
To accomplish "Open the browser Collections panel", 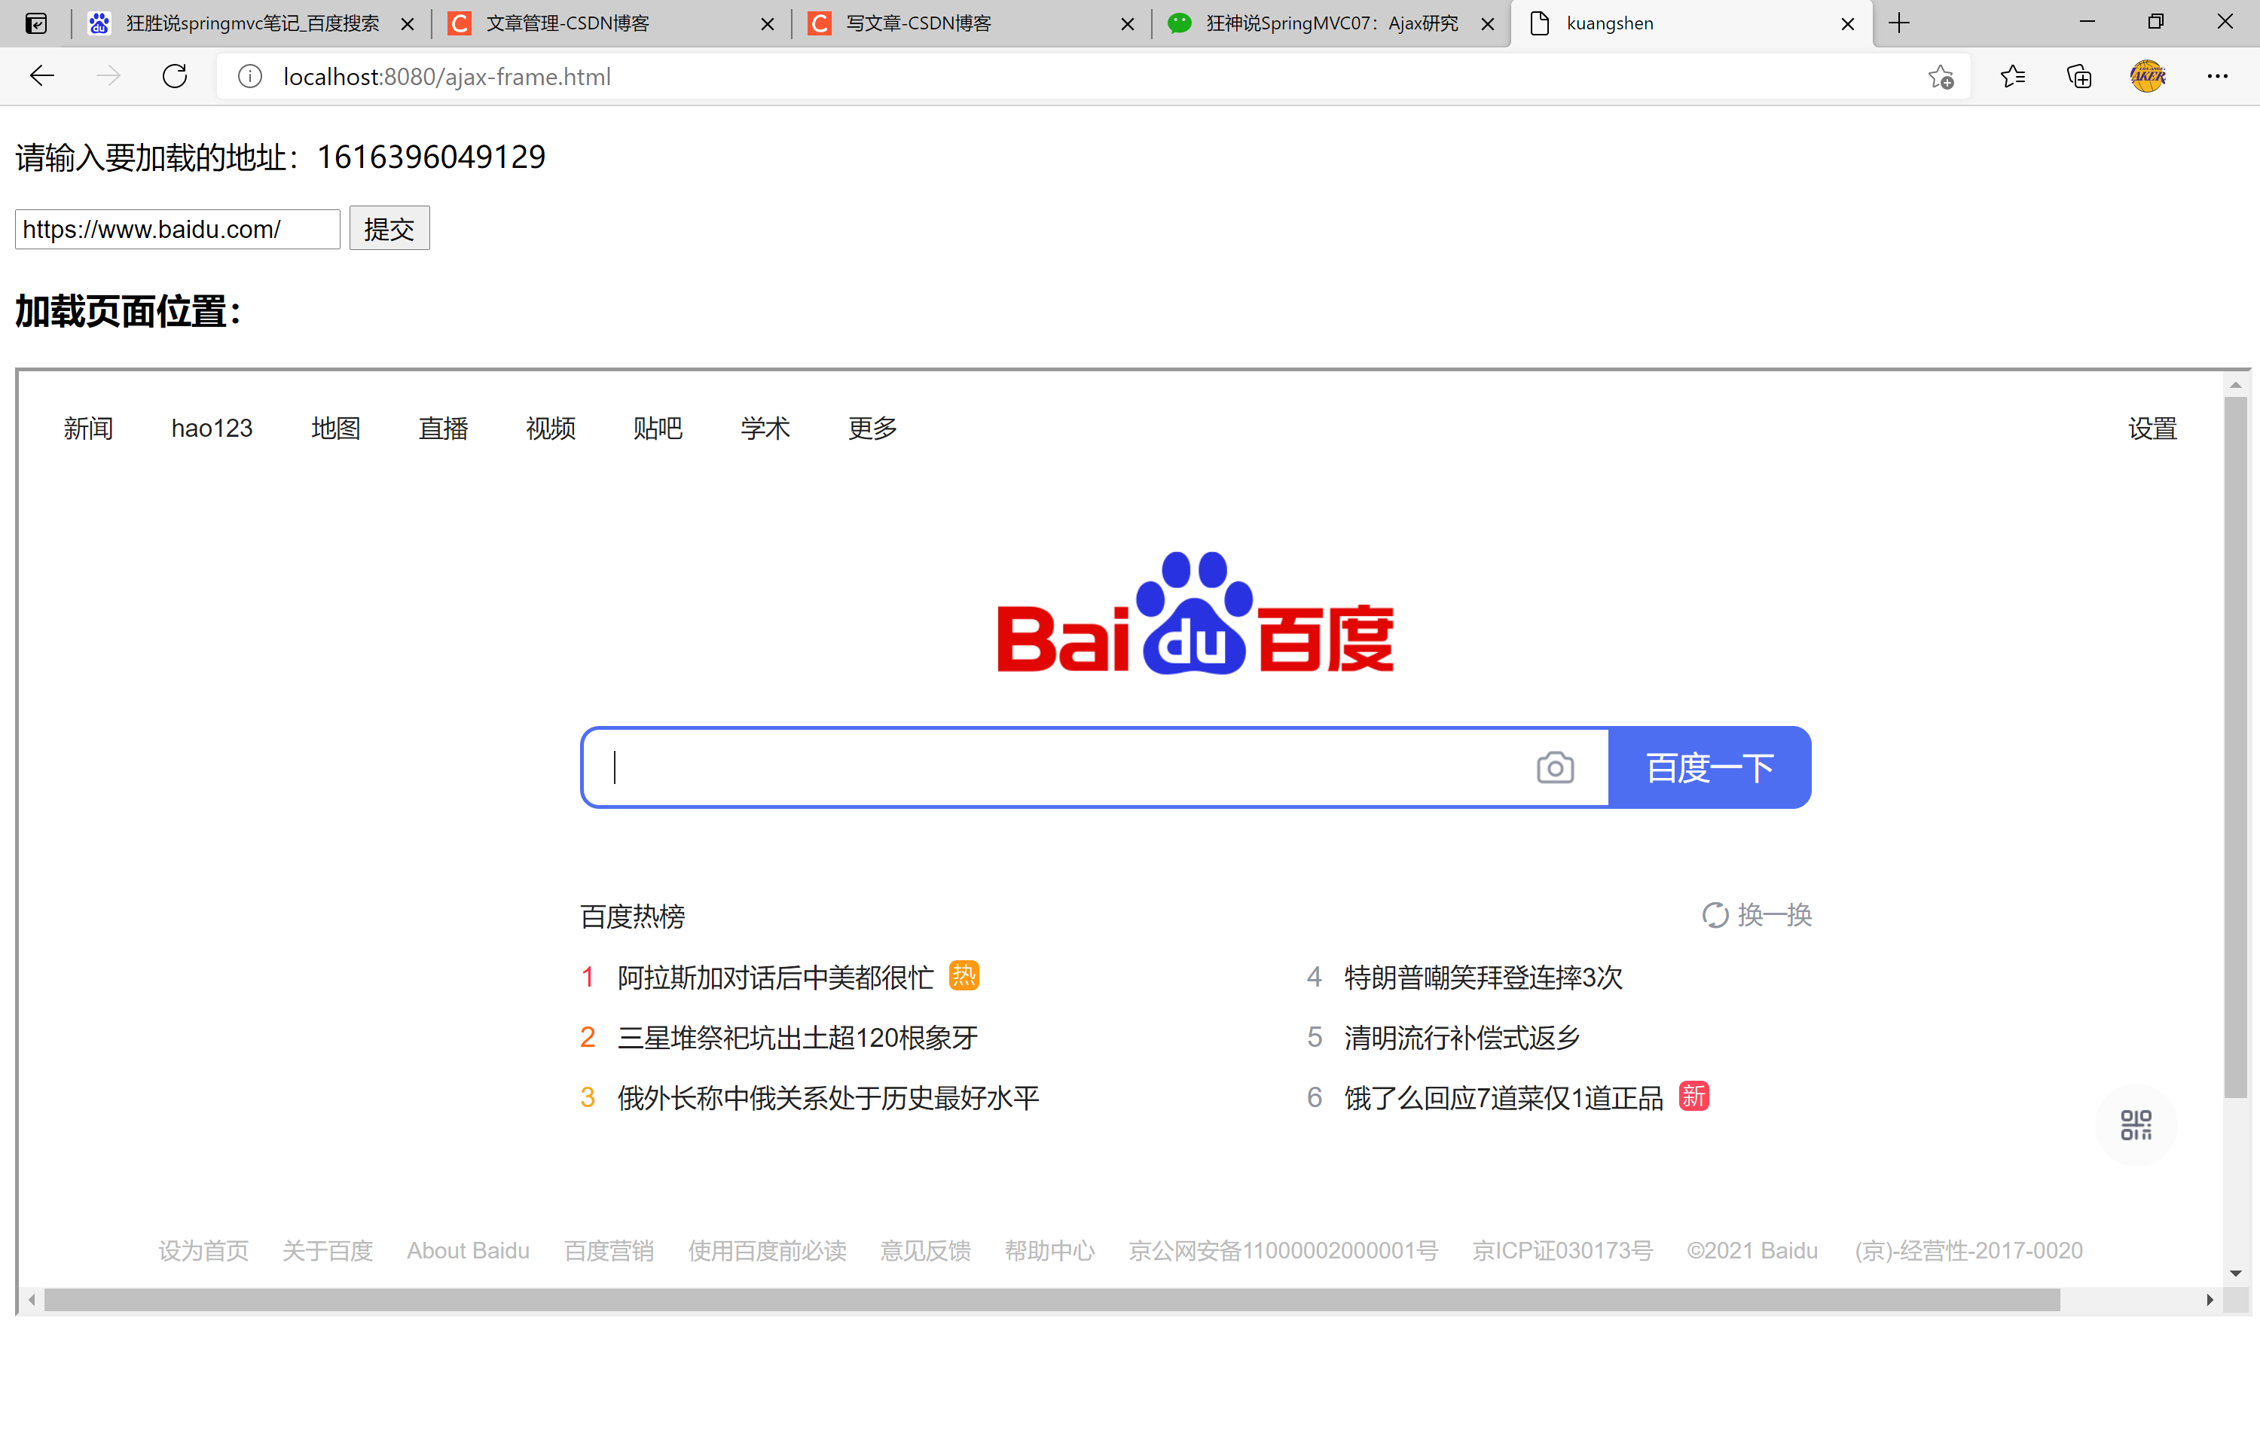I will point(2078,76).
